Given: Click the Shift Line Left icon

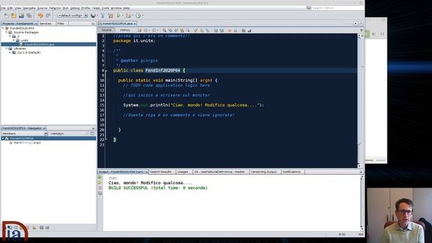Looking at the screenshot, I should 216,30.
